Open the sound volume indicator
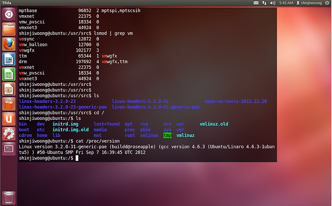 (273, 3)
